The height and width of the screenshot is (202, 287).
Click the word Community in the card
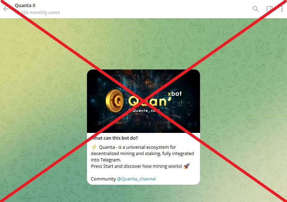tap(103, 179)
